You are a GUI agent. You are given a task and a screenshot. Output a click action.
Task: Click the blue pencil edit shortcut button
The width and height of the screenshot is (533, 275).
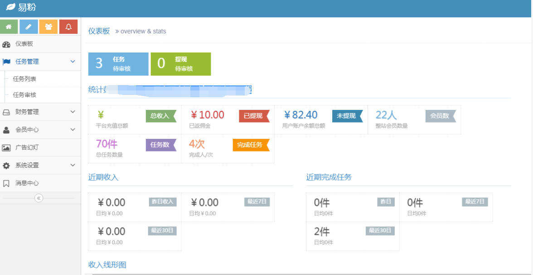(29, 27)
